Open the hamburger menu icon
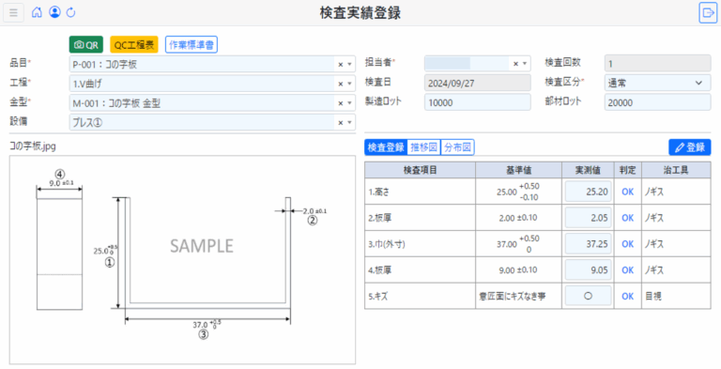Viewport: 721px width, 369px height. tap(13, 12)
